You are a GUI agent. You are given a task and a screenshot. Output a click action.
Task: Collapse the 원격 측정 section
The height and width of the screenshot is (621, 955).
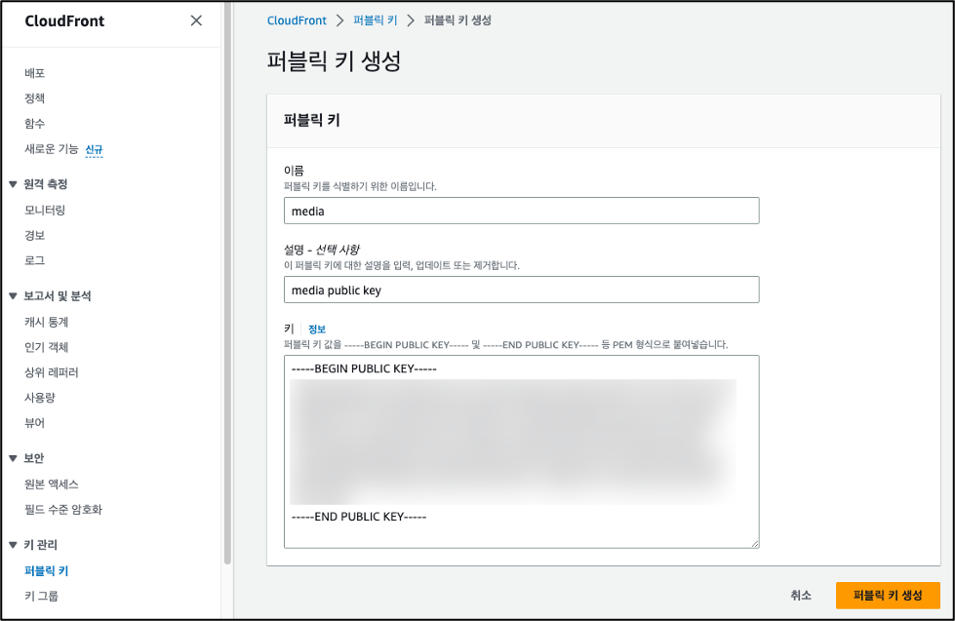pyautogui.click(x=13, y=184)
